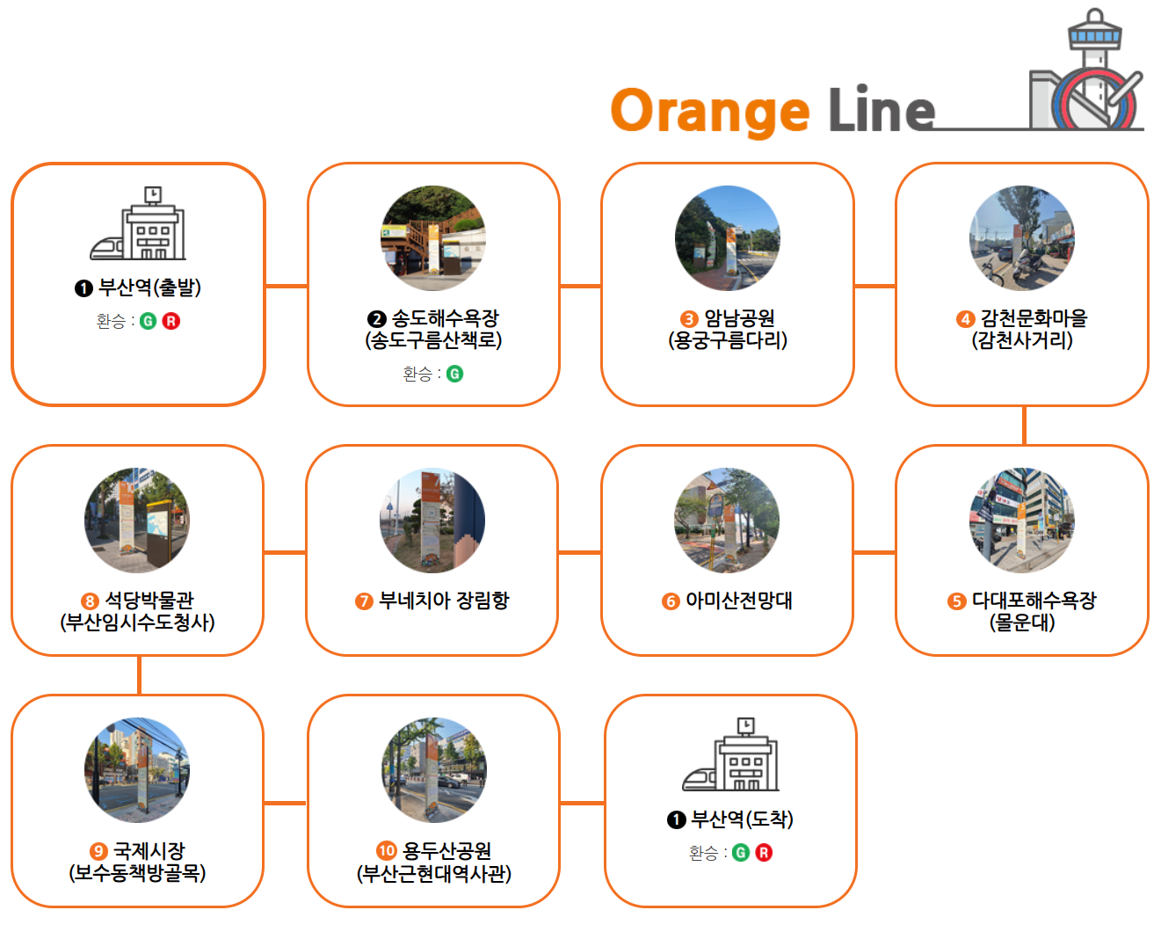Open the 아미산전망대 stop photo
Viewport: 1161px width, 932px height.
click(727, 521)
